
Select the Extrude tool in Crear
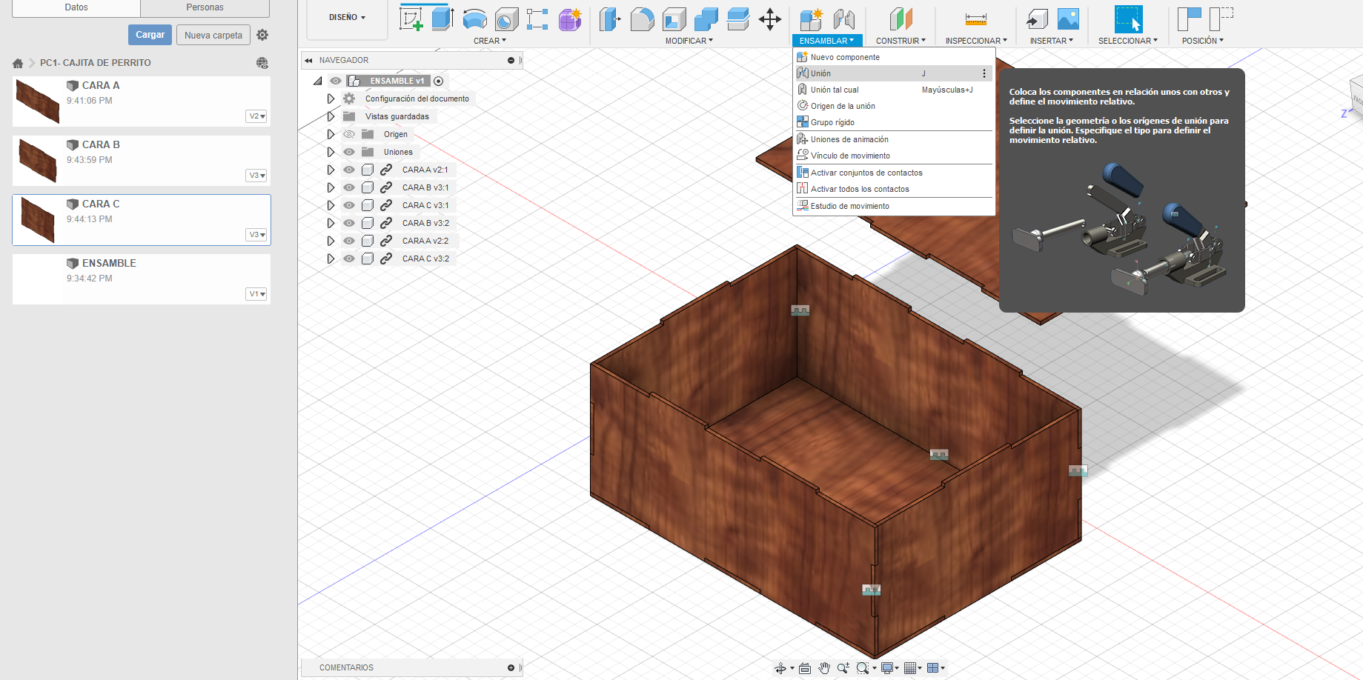click(442, 19)
